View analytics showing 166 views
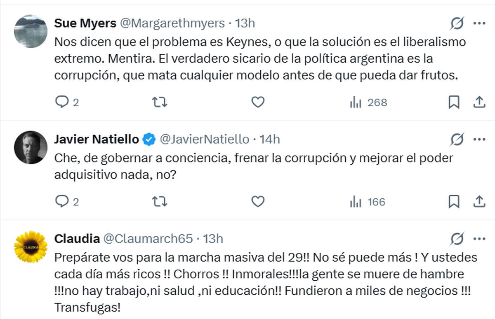Viewport: 495px width, 319px height. pyautogui.click(x=356, y=202)
